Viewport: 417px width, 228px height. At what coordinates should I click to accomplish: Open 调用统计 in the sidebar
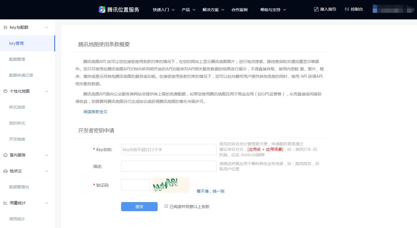pyautogui.click(x=17, y=219)
